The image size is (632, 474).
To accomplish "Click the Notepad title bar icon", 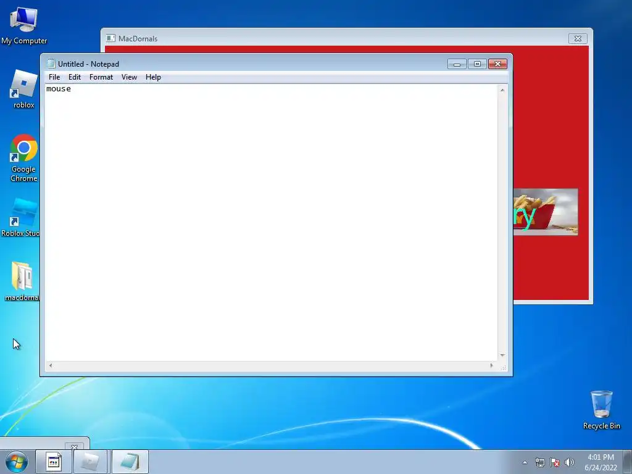I will (x=51, y=64).
